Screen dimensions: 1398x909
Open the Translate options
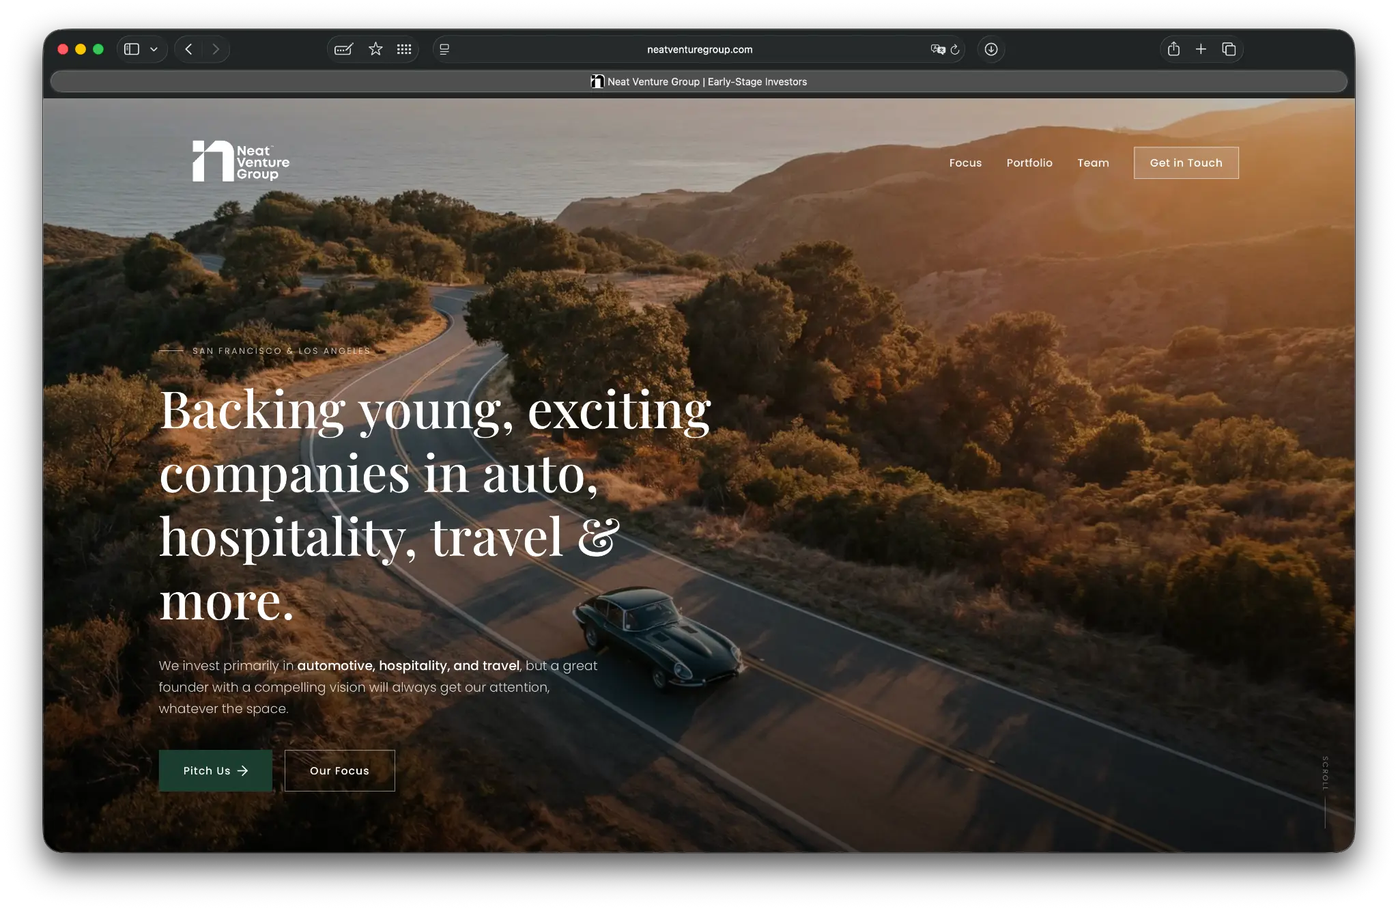(x=938, y=48)
